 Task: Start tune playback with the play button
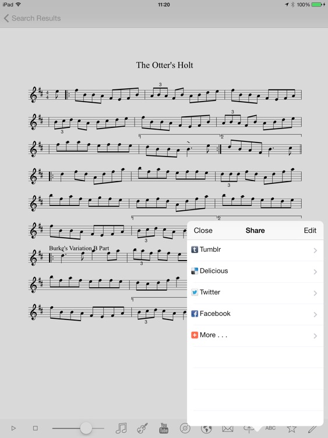pos(13,428)
